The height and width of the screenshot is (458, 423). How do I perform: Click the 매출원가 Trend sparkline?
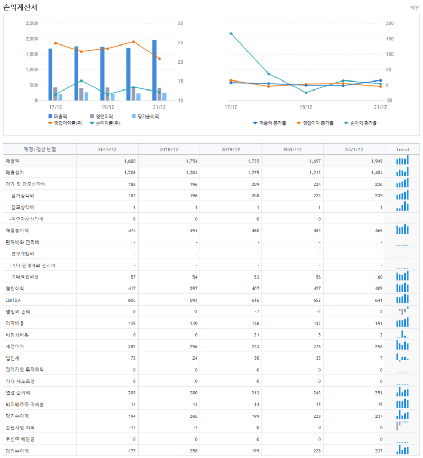(x=403, y=172)
